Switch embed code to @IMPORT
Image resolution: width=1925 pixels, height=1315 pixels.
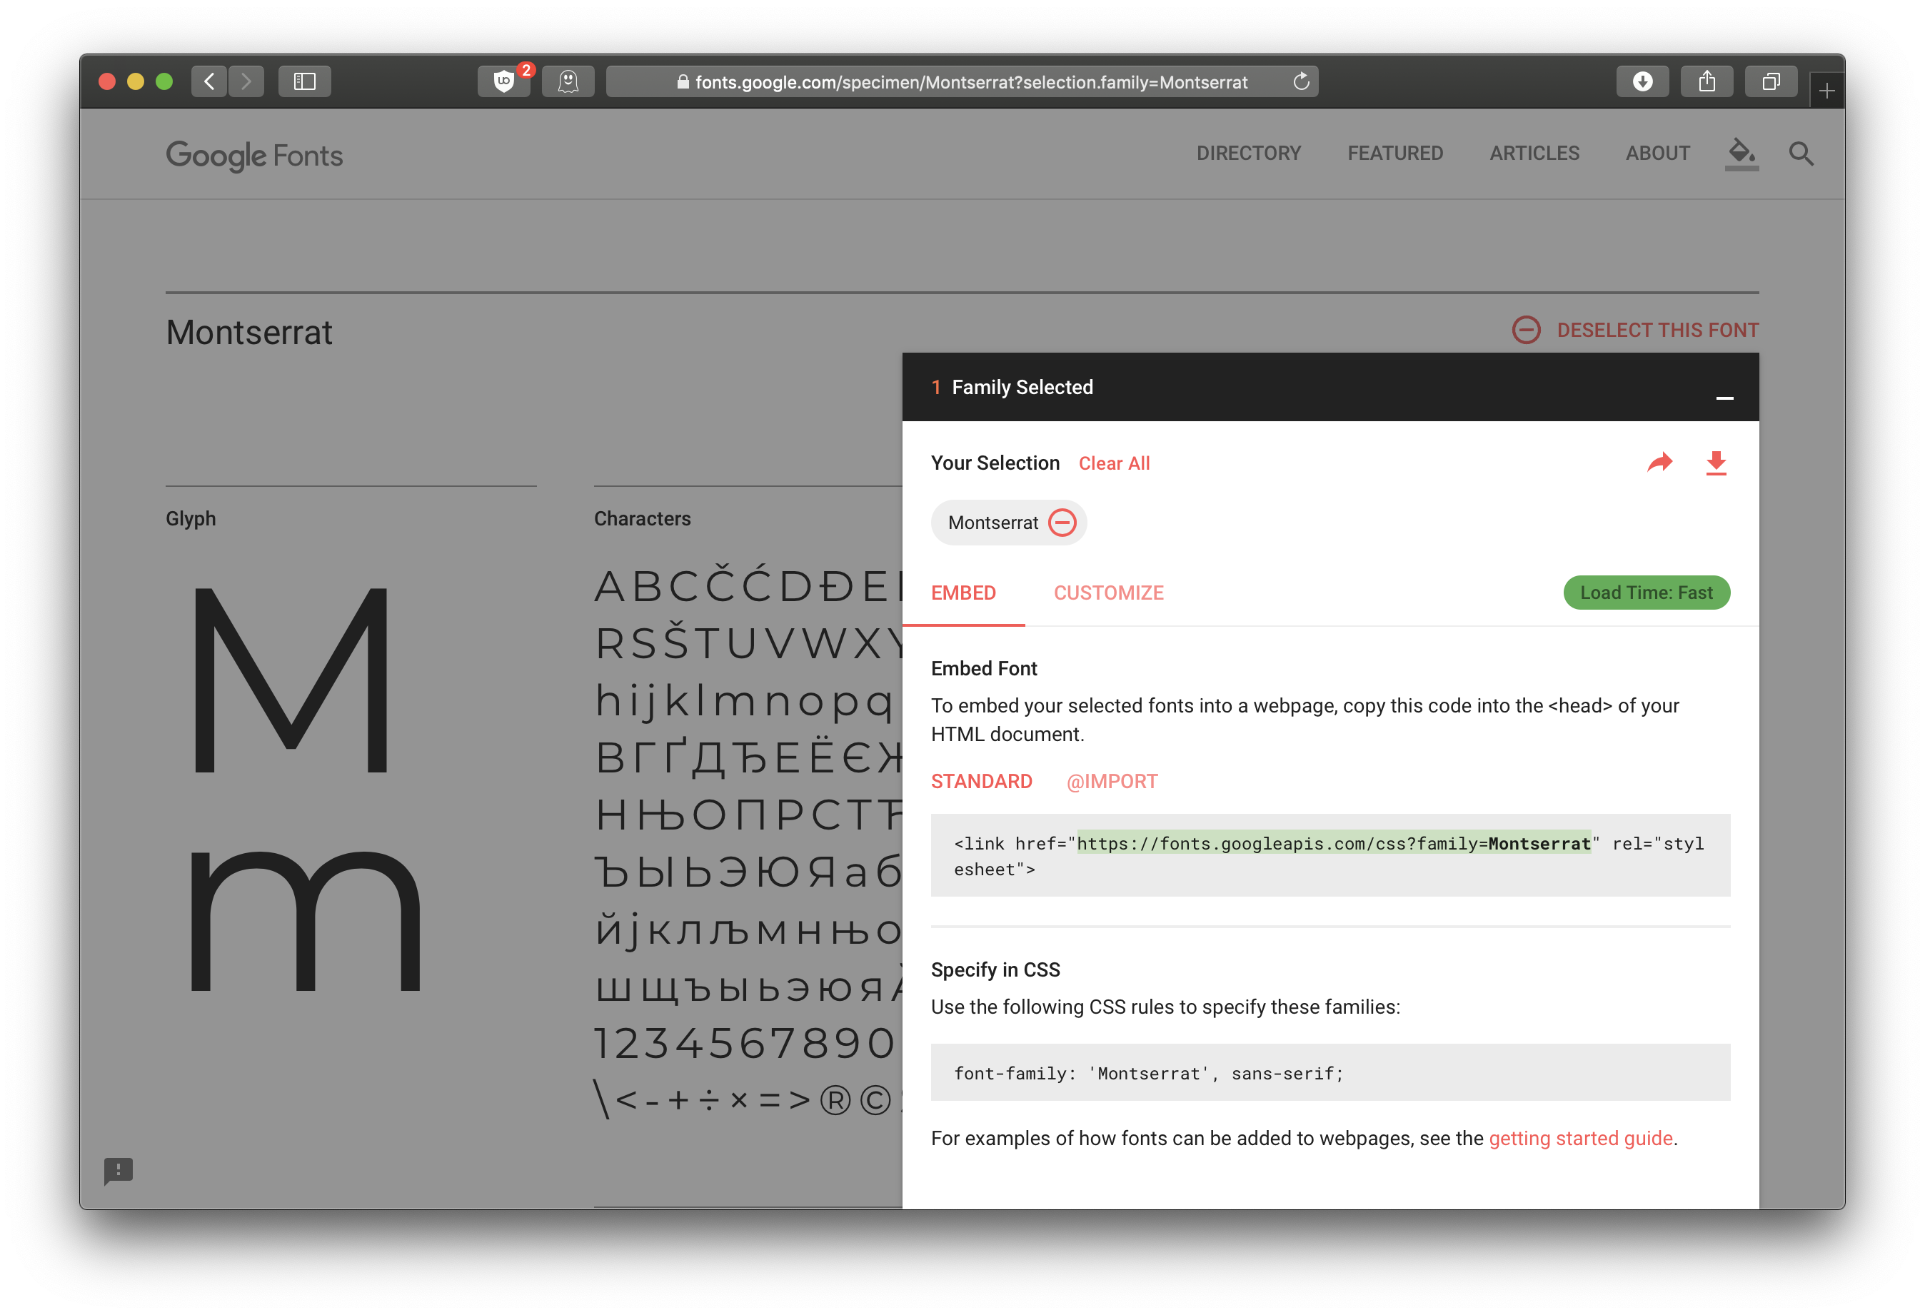pyautogui.click(x=1112, y=781)
